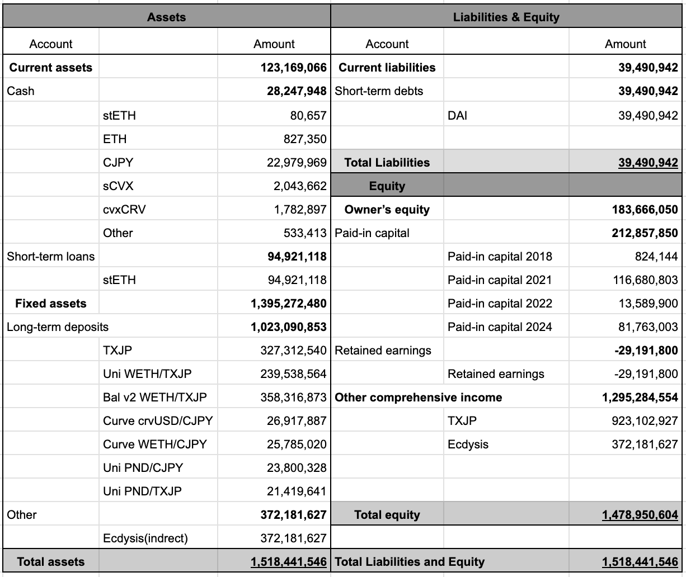Select the Equity section header

(387, 186)
